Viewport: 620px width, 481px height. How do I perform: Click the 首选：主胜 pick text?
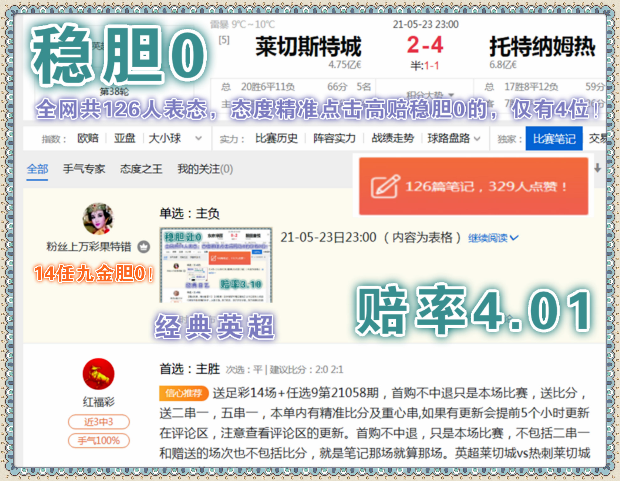pyautogui.click(x=190, y=369)
